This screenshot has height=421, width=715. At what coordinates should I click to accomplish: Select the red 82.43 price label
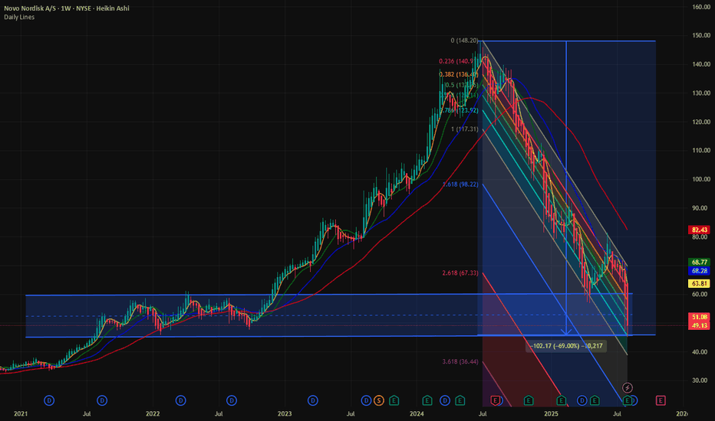(699, 230)
